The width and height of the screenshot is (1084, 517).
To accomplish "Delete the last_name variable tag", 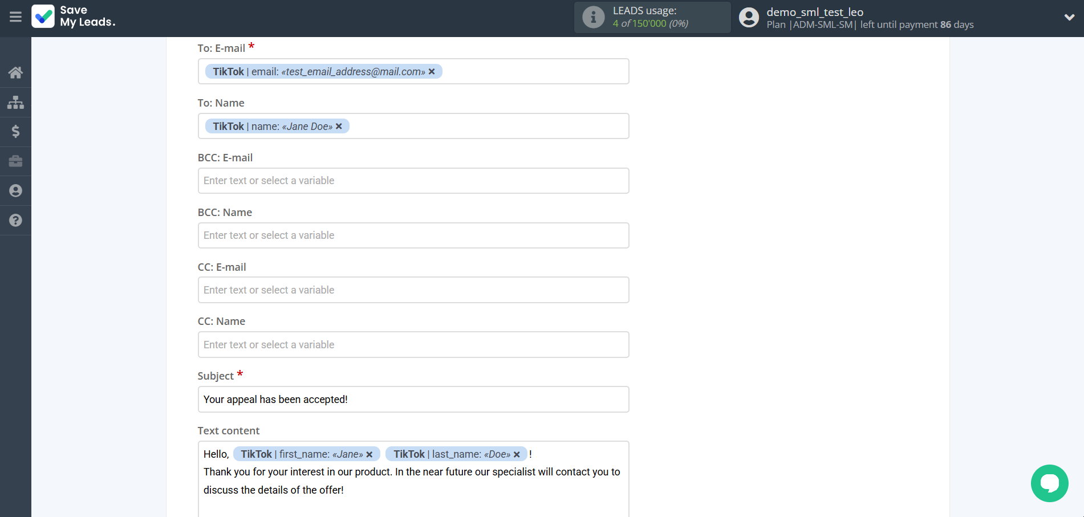I will click(x=517, y=454).
